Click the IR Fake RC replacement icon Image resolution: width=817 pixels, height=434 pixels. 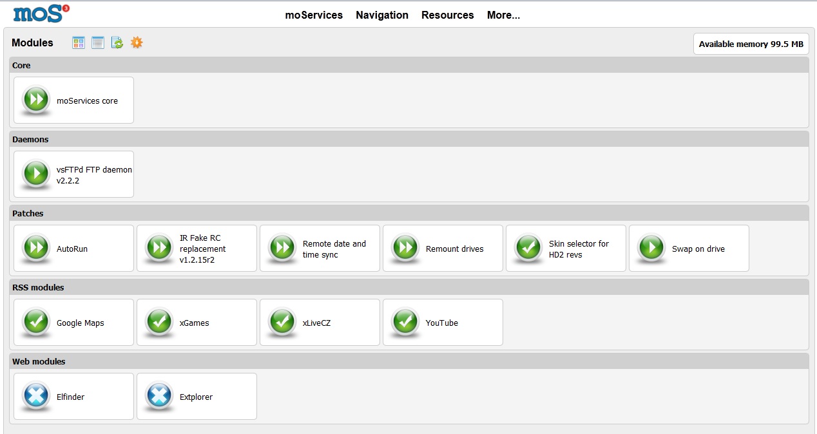(159, 248)
